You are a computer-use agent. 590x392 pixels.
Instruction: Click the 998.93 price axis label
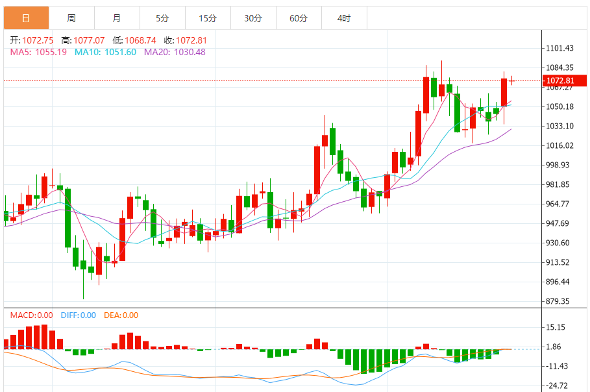point(558,165)
